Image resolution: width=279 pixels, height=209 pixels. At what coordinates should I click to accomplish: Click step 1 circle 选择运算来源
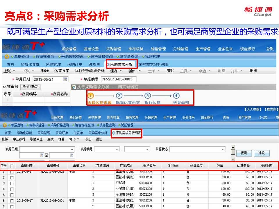tap(91, 96)
